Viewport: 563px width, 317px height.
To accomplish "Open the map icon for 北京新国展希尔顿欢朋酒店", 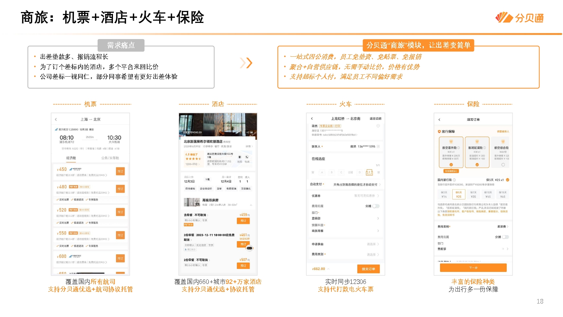I will click(x=240, y=157).
